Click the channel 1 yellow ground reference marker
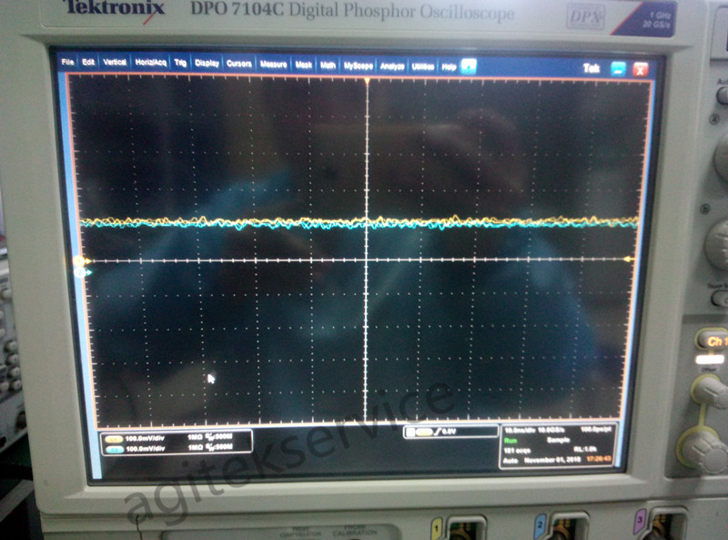 [x=77, y=260]
